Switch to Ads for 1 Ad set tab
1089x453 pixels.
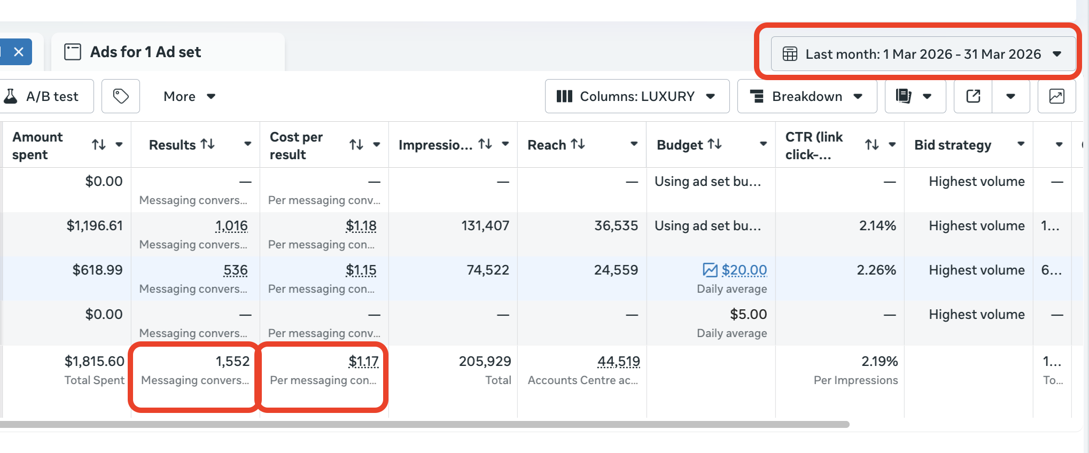pos(145,52)
